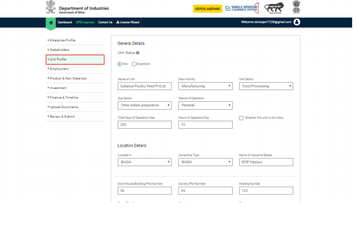Open the Main Activity dropdown
The image size is (358, 229).
click(205, 86)
